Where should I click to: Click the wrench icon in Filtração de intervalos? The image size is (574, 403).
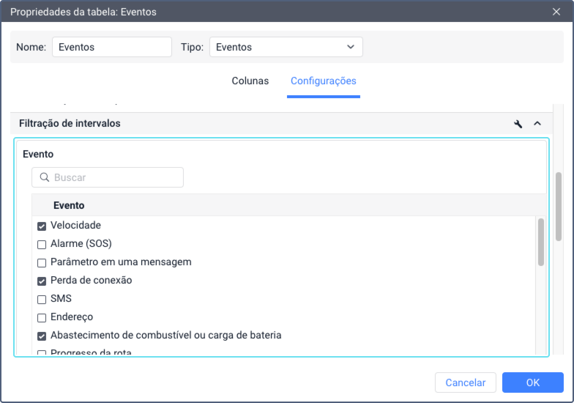point(518,124)
